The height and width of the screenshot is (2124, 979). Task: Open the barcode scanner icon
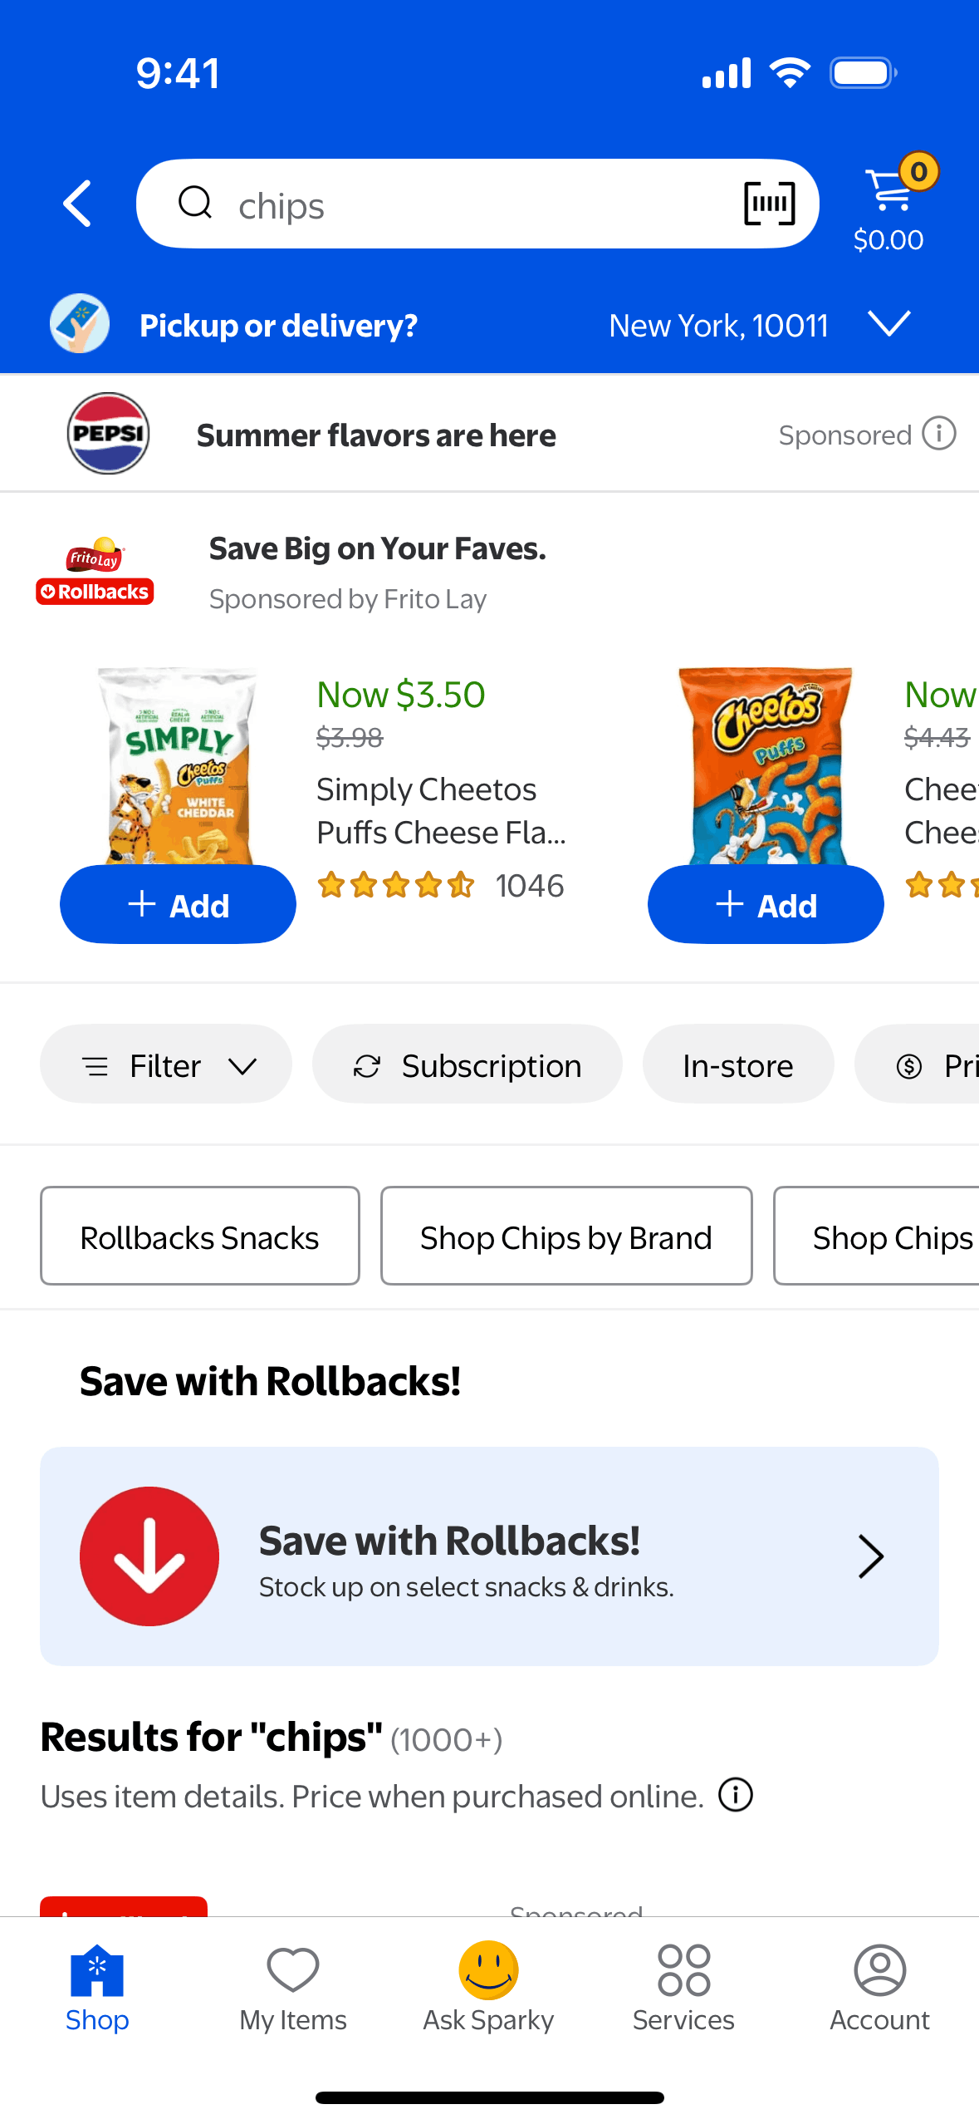click(x=769, y=204)
